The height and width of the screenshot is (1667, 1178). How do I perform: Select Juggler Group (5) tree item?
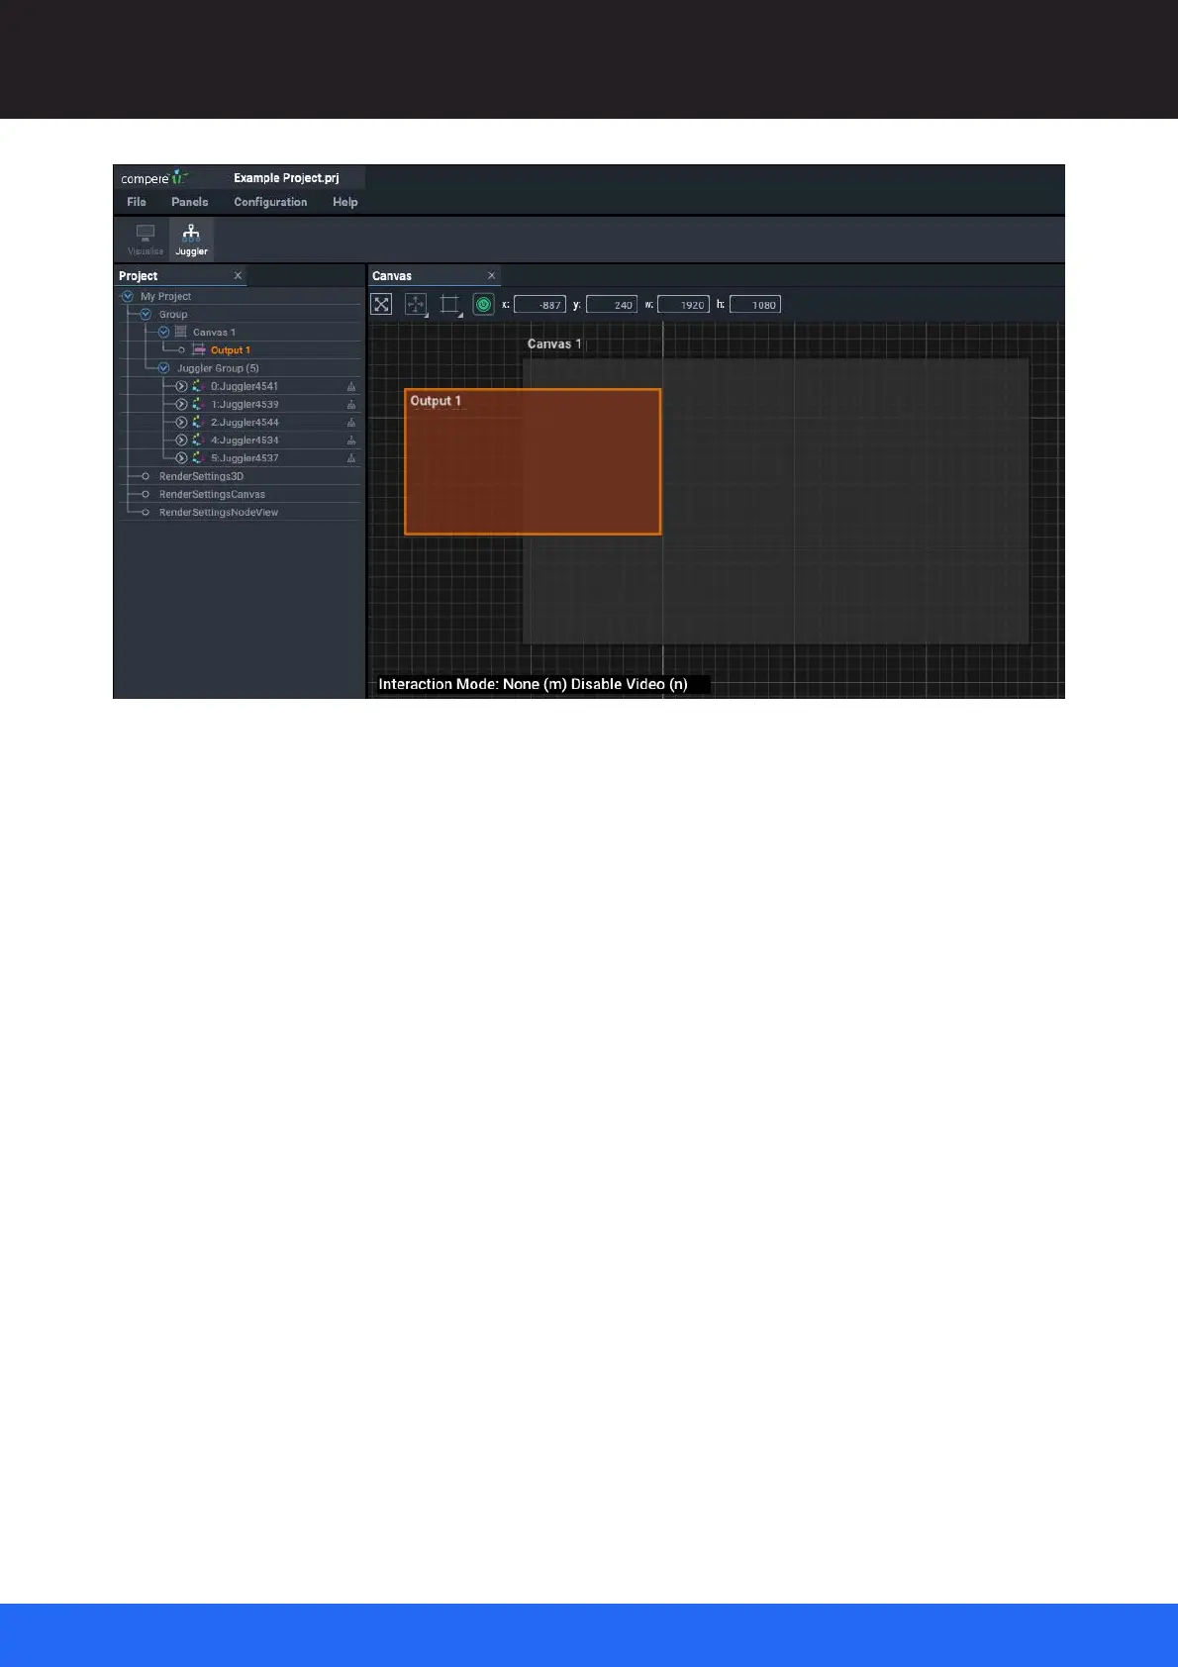click(218, 368)
